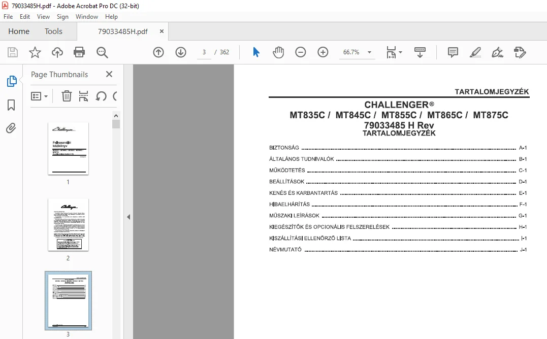Open thumbnails options menu dropdown
The image size is (547, 339).
tap(39, 96)
